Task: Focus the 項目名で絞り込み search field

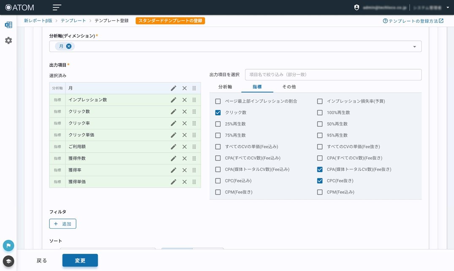Action: pyautogui.click(x=333, y=75)
